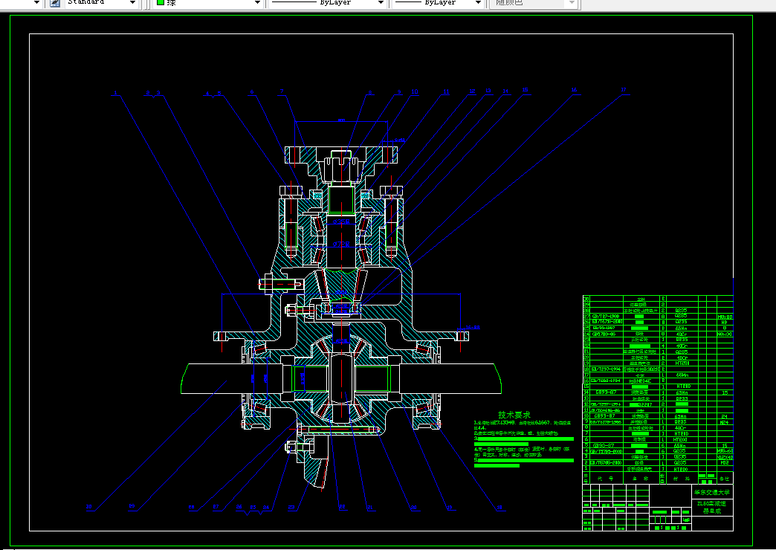Open the greyed plot style dropdown
Screen dimensions: 776x550
[x=572, y=3]
